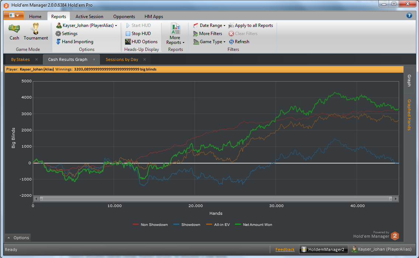The height and width of the screenshot is (258, 419).
Task: Close the Cash Results Graph tab
Action: click(94, 59)
